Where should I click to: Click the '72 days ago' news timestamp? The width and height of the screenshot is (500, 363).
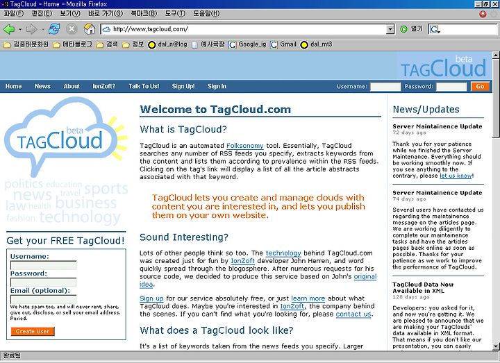(409, 133)
